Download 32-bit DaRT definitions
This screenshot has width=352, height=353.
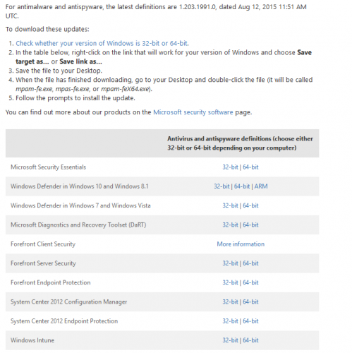230,225
